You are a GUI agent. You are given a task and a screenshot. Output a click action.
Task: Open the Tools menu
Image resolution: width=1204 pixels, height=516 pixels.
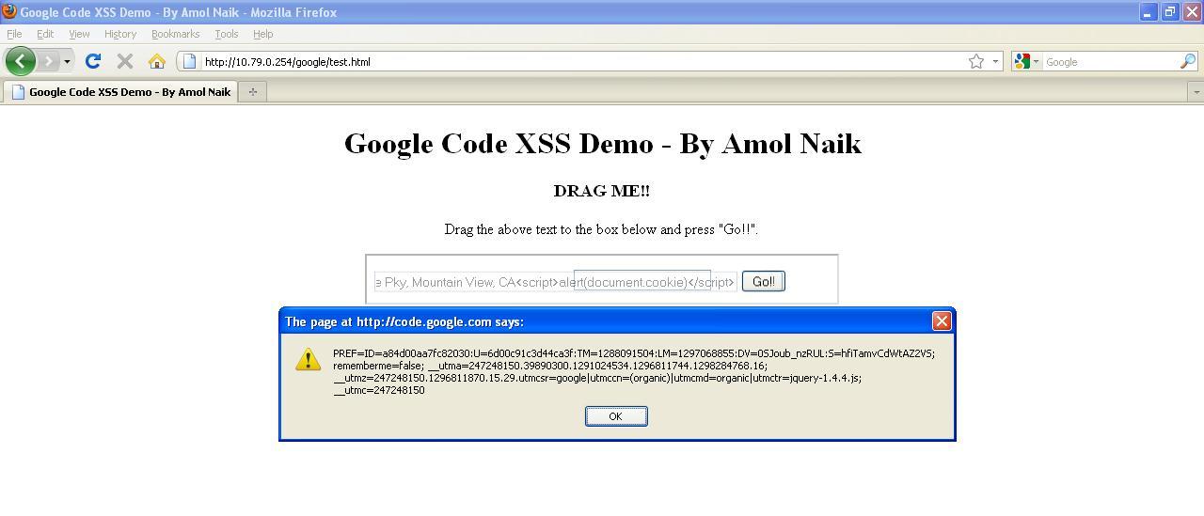[227, 34]
